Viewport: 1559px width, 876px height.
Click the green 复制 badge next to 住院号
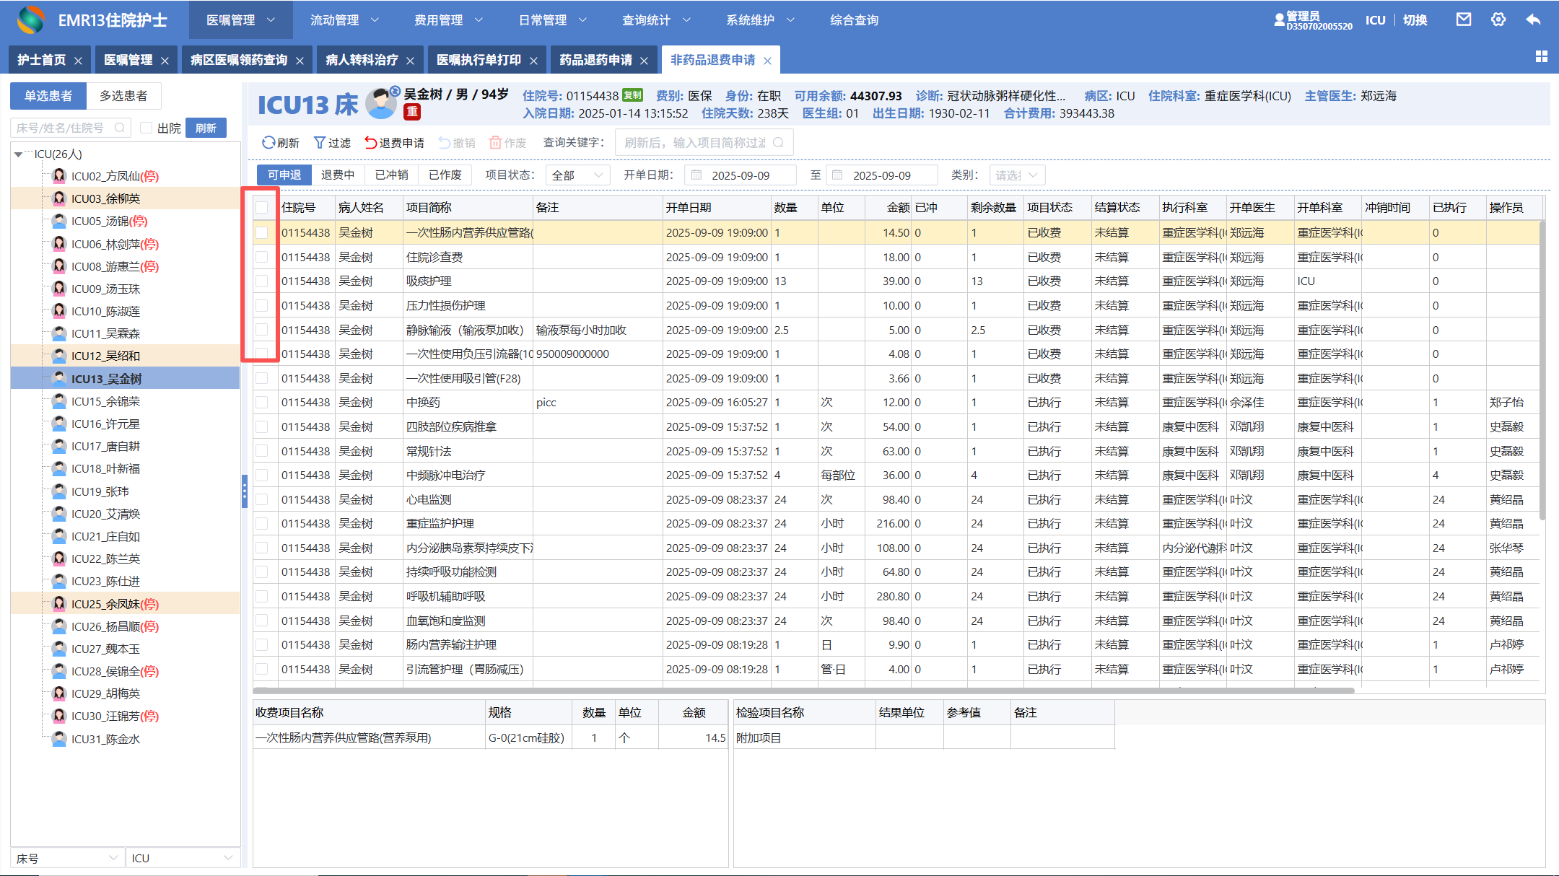pos(632,95)
